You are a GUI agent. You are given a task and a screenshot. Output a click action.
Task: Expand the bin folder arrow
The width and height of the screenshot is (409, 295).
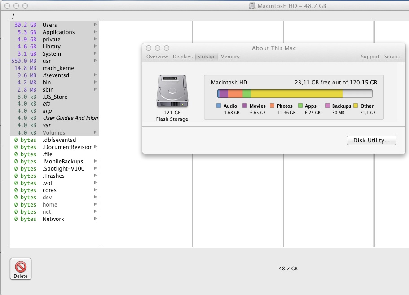[x=96, y=82]
